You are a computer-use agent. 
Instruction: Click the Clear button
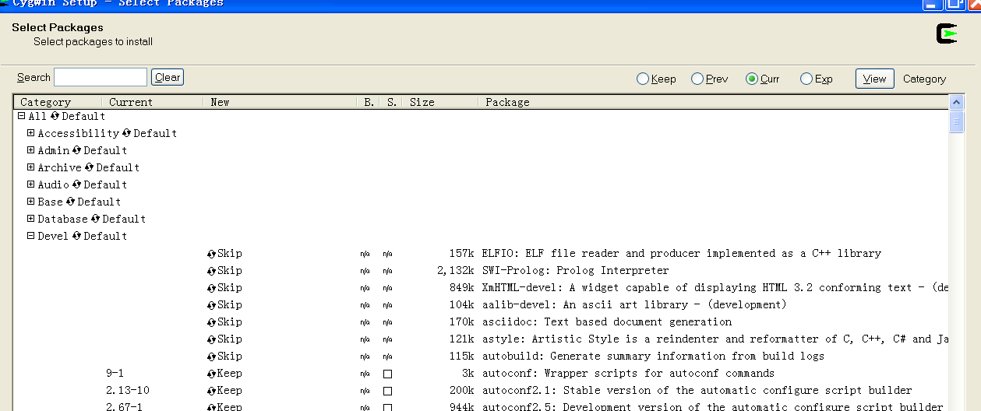pyautogui.click(x=168, y=77)
